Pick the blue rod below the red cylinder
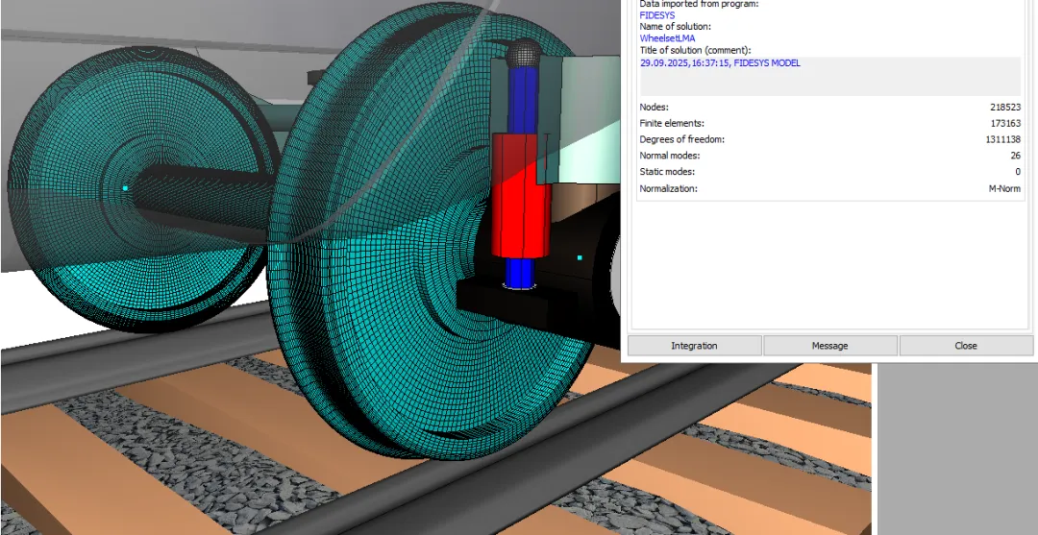Viewport: 1038px width, 535px height. [x=520, y=273]
